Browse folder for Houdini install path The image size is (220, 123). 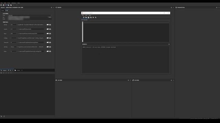pos(47,29)
